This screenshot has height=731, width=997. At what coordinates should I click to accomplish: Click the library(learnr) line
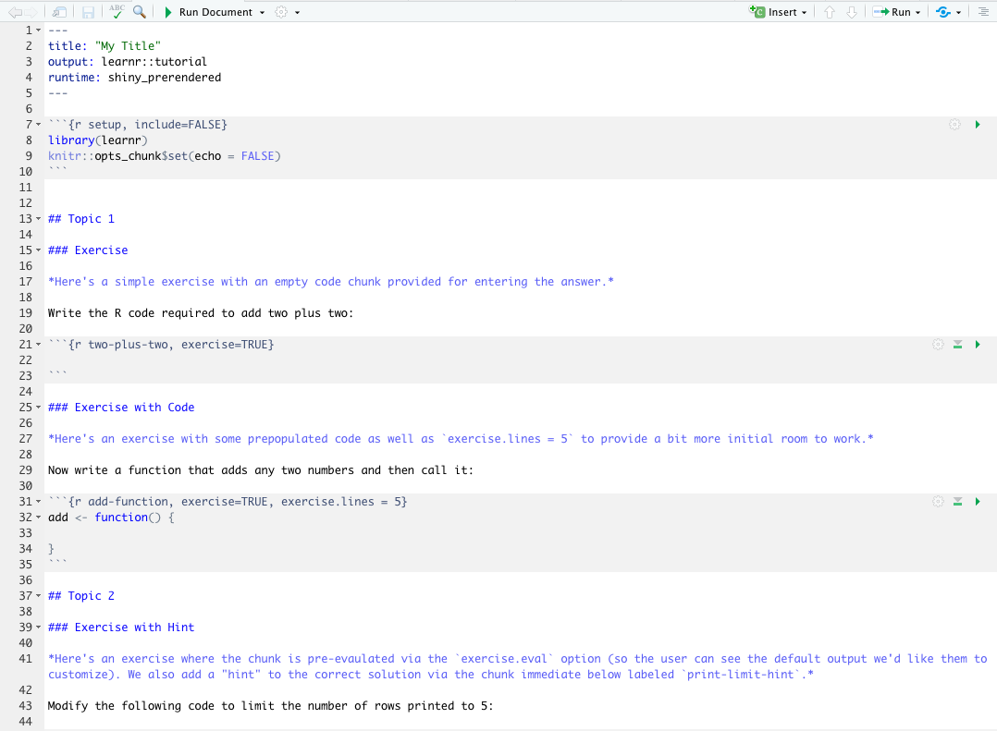coord(98,140)
